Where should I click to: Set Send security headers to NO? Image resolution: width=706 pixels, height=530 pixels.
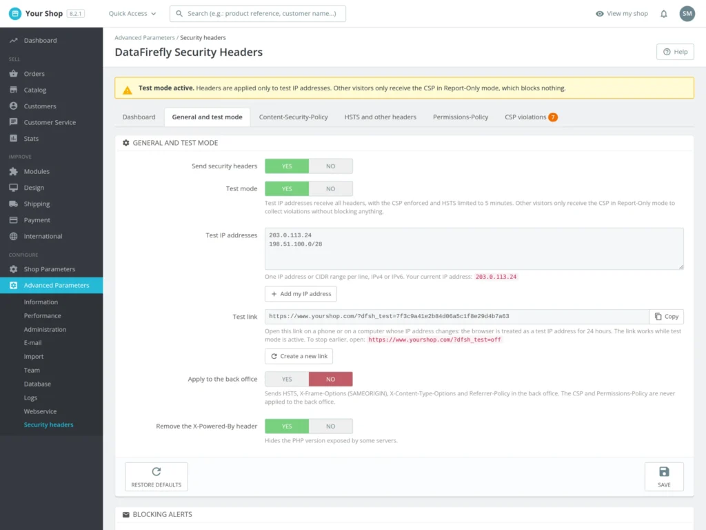click(x=330, y=166)
